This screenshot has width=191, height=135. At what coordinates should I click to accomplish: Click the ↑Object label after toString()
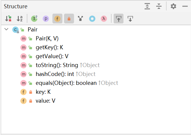click(x=90, y=65)
